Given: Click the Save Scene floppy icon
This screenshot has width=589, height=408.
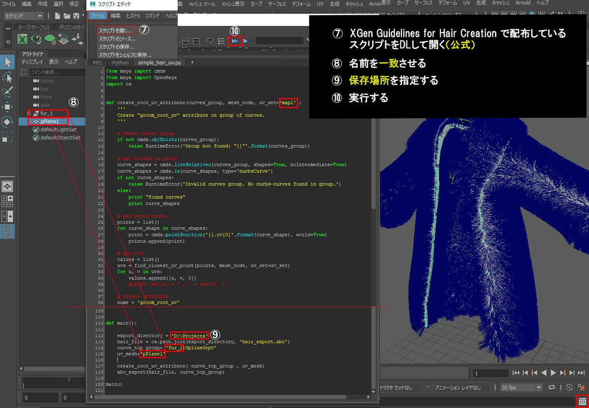Looking at the screenshot, I should (x=76, y=16).
